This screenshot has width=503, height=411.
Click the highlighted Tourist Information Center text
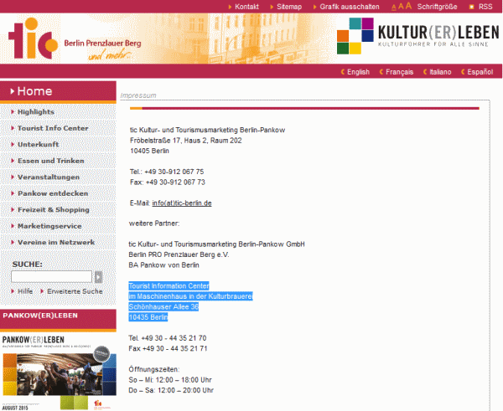[x=169, y=285]
